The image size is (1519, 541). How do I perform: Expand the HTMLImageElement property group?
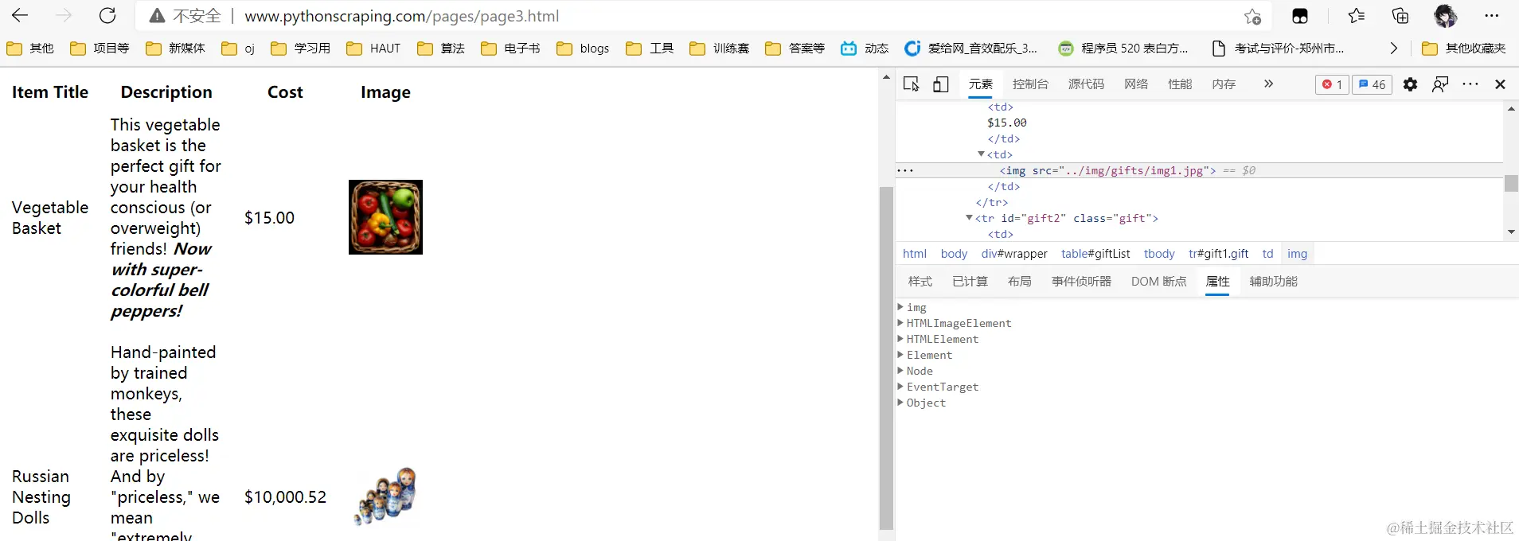900,323
